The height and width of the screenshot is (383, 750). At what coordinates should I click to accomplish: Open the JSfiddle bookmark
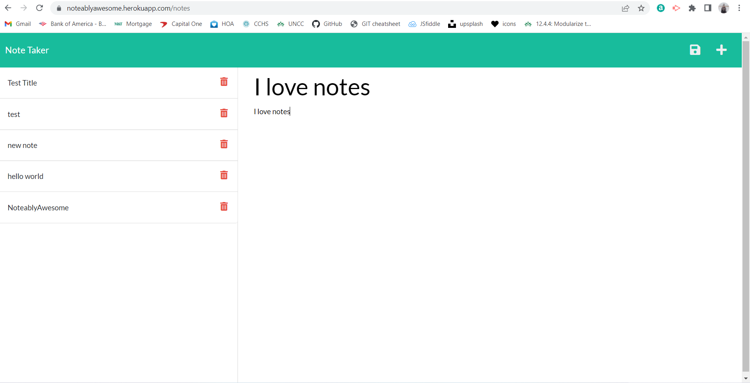[x=424, y=24]
